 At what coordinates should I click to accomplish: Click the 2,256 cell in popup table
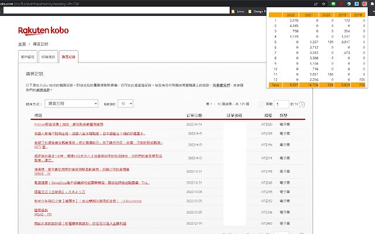[314, 80]
